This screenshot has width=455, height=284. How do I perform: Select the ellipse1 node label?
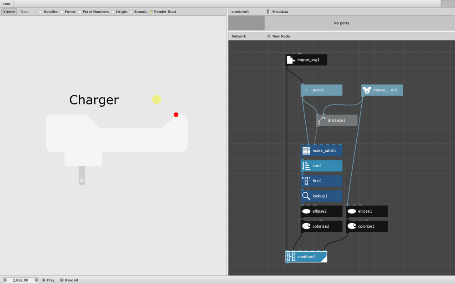click(x=365, y=211)
